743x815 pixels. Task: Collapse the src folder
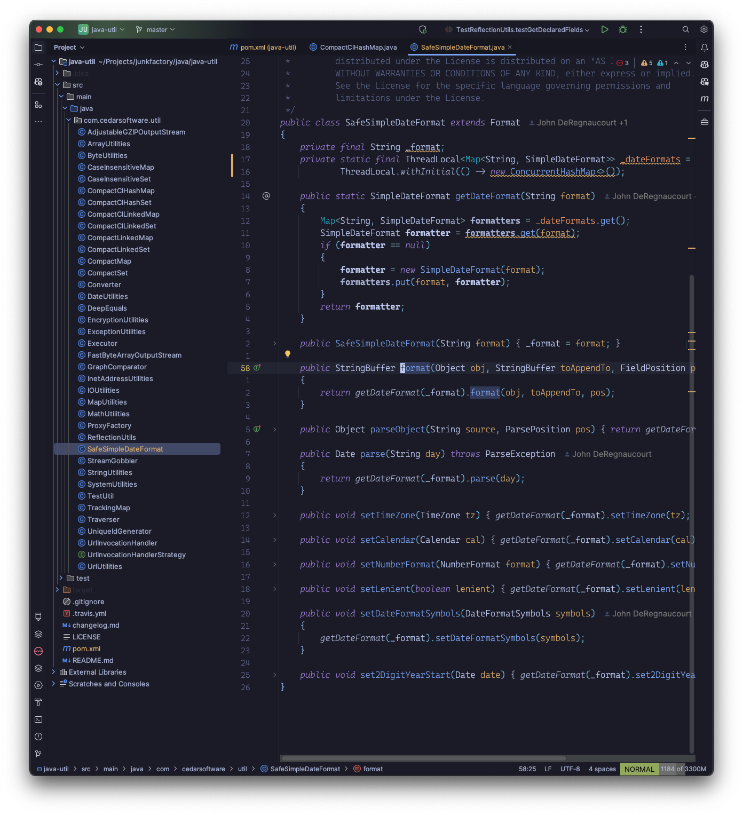pyautogui.click(x=57, y=85)
